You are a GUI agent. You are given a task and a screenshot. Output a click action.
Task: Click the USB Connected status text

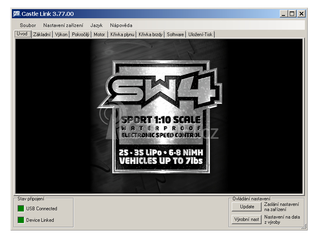(x=42, y=209)
